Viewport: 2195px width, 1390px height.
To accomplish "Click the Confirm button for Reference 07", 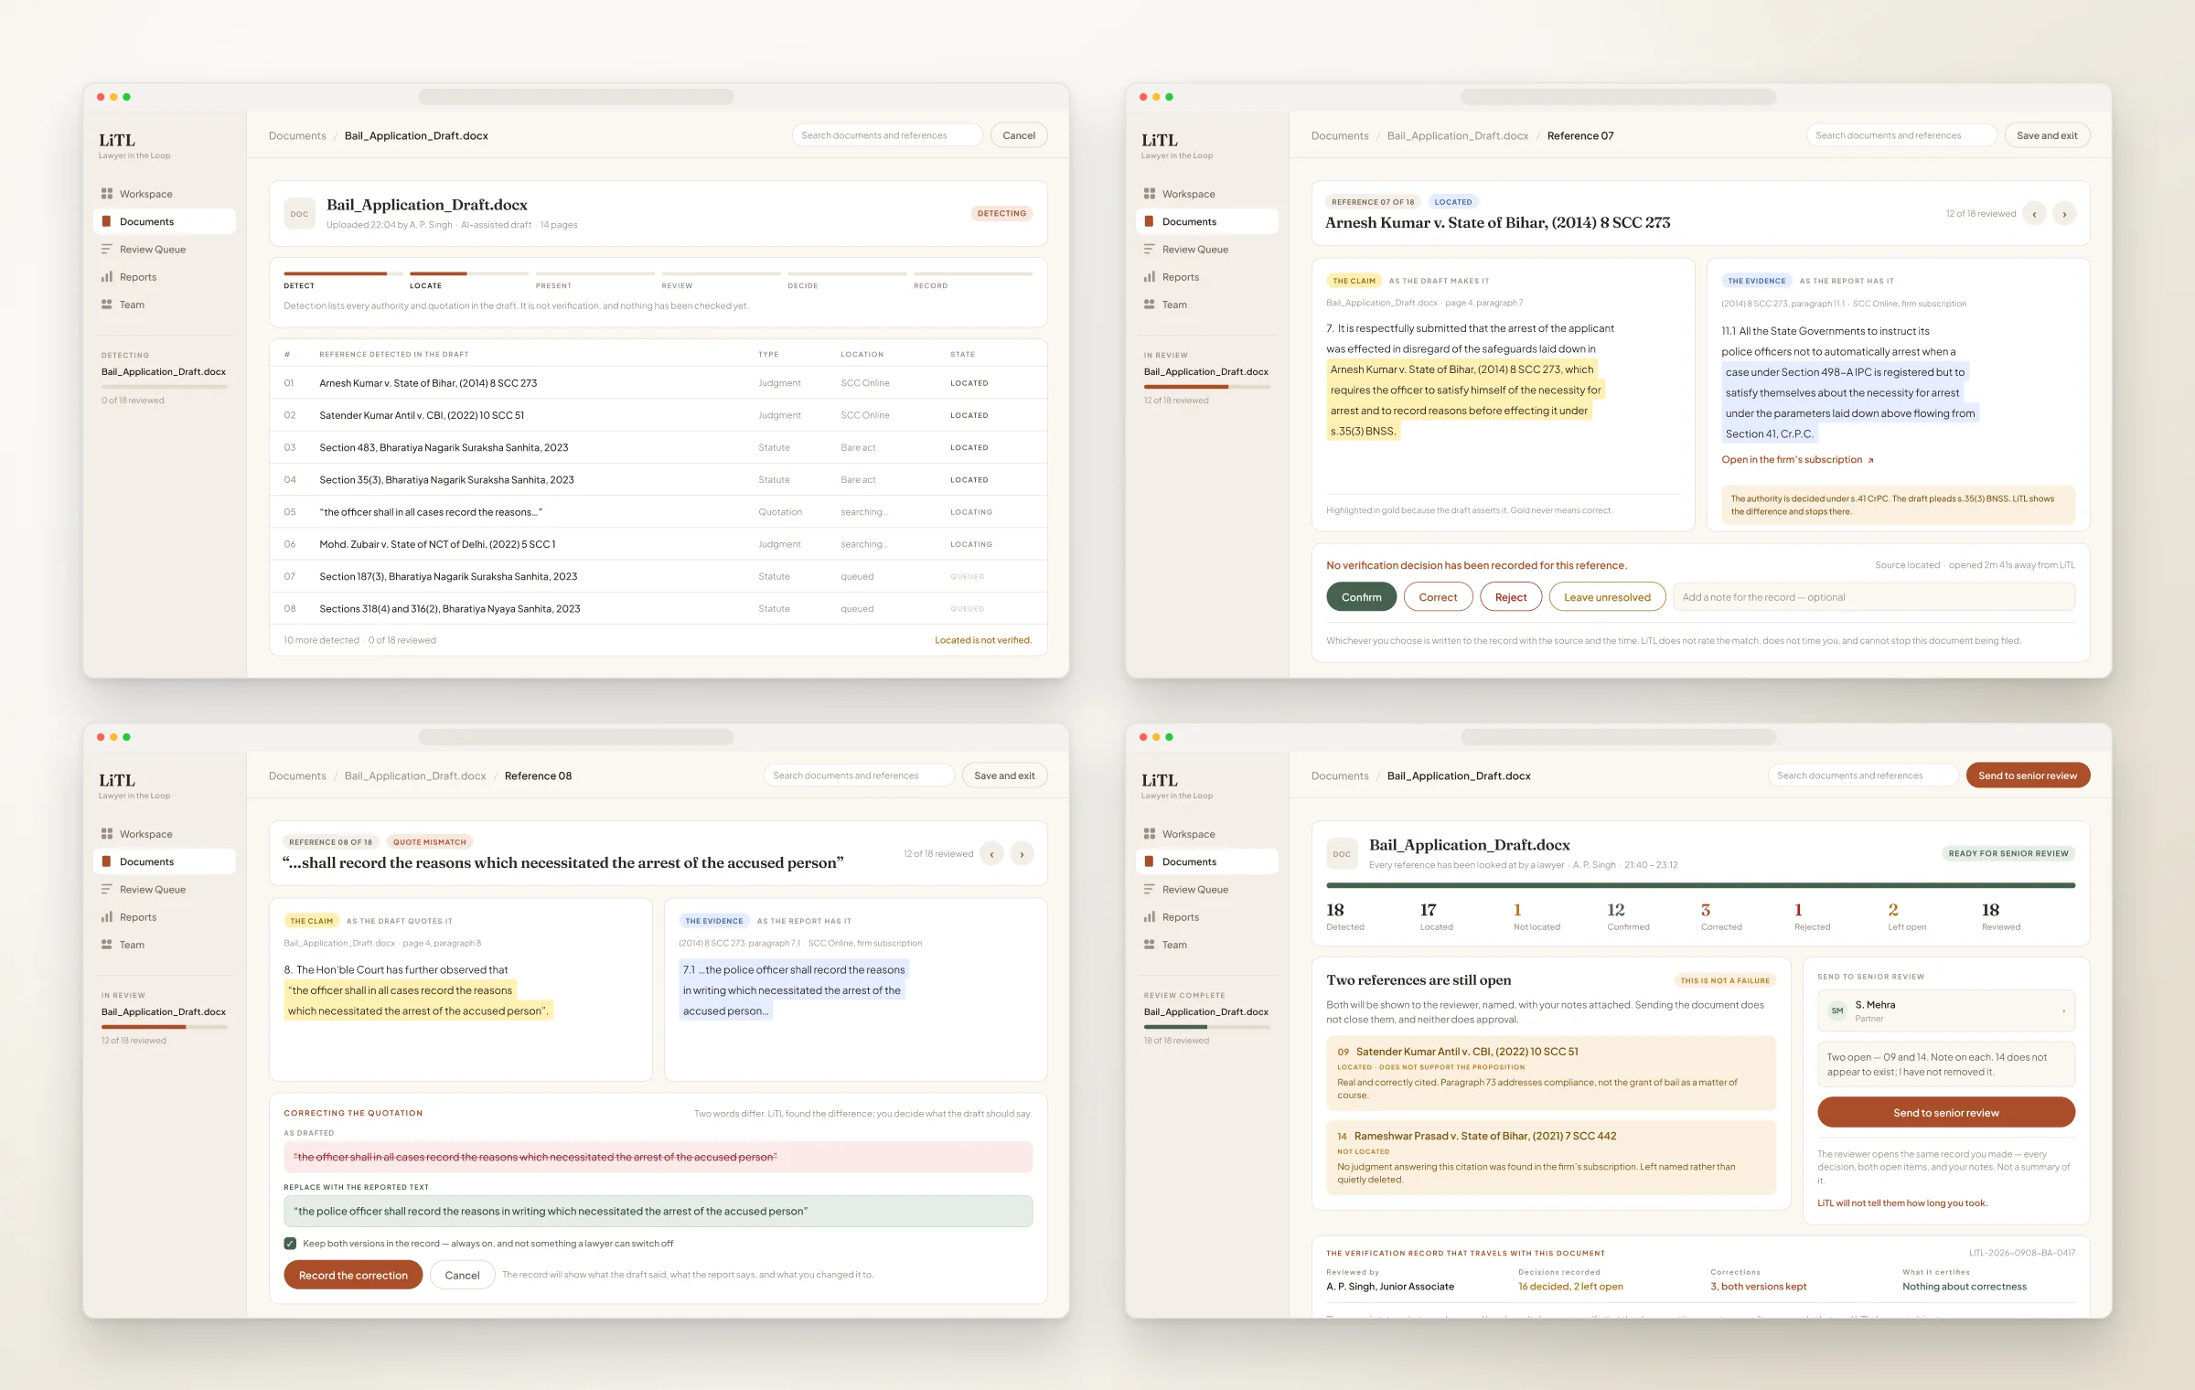I will (x=1361, y=597).
